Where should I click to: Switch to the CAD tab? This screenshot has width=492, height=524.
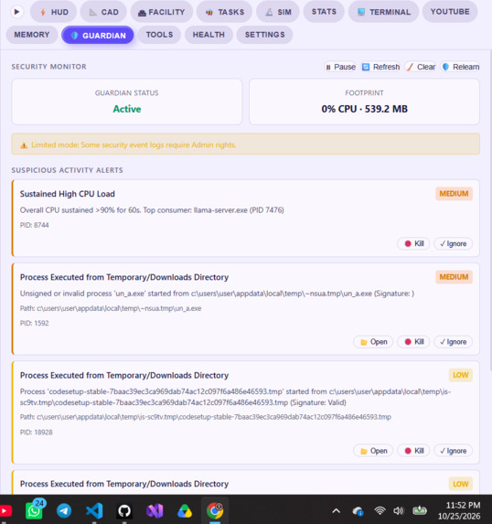pos(103,12)
